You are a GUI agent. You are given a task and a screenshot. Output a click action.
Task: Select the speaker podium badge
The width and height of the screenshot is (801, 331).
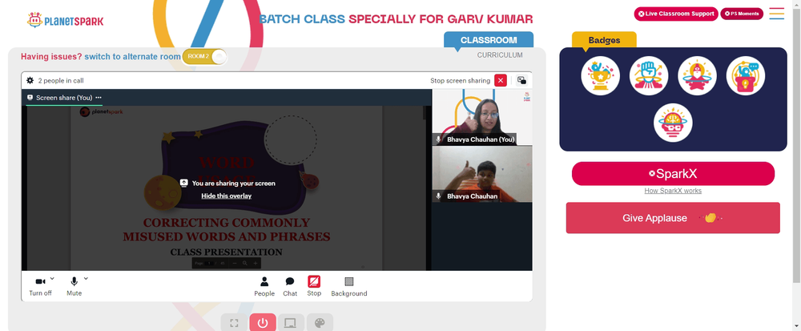tap(746, 75)
